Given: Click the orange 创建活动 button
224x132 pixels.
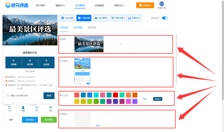Looking at the screenshot, I should point(143,5).
